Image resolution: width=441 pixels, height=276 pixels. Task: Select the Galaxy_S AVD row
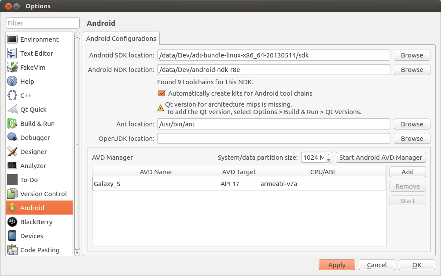tap(155, 184)
